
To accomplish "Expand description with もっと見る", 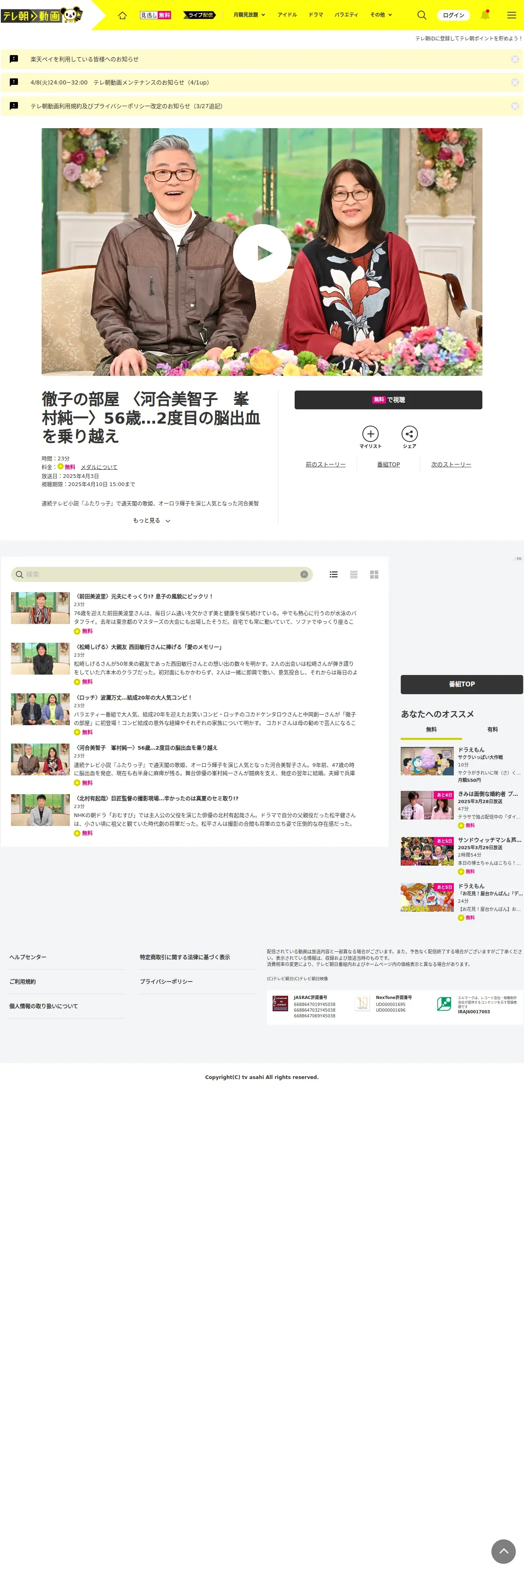I will coord(151,521).
